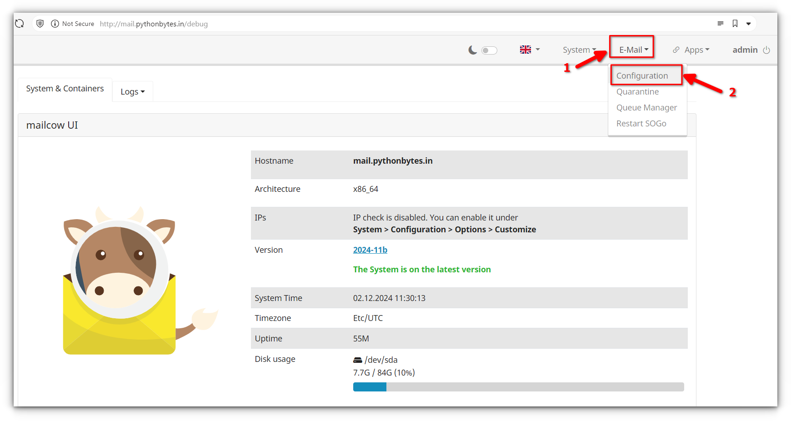Click the shield tracking protection icon
Image resolution: width=791 pixels, height=421 pixels.
[x=40, y=23]
